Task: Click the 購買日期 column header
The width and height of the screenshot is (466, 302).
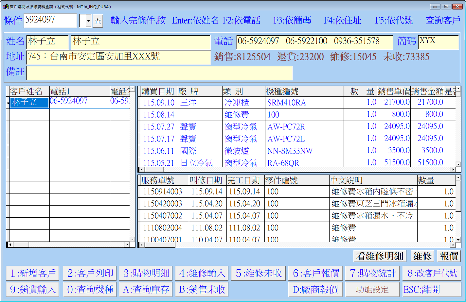Action: (x=159, y=91)
